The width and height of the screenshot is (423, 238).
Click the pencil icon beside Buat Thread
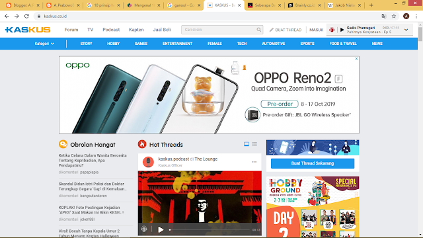tap(272, 30)
